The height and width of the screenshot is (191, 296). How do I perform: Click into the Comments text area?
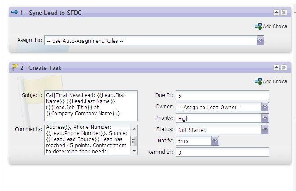(87, 139)
